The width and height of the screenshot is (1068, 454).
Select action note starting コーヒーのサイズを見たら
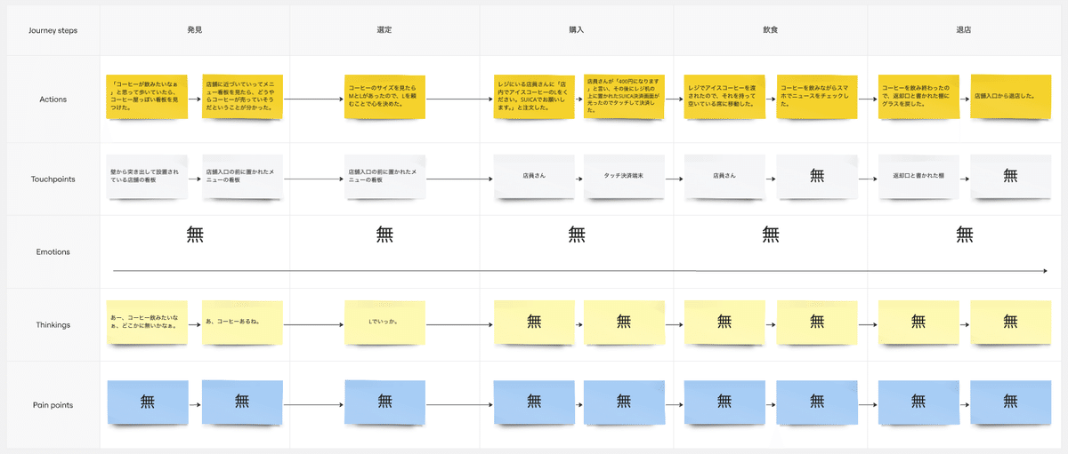point(385,96)
